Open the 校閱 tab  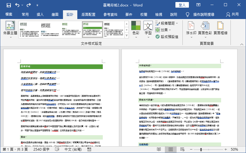pyautogui.click(x=144, y=14)
